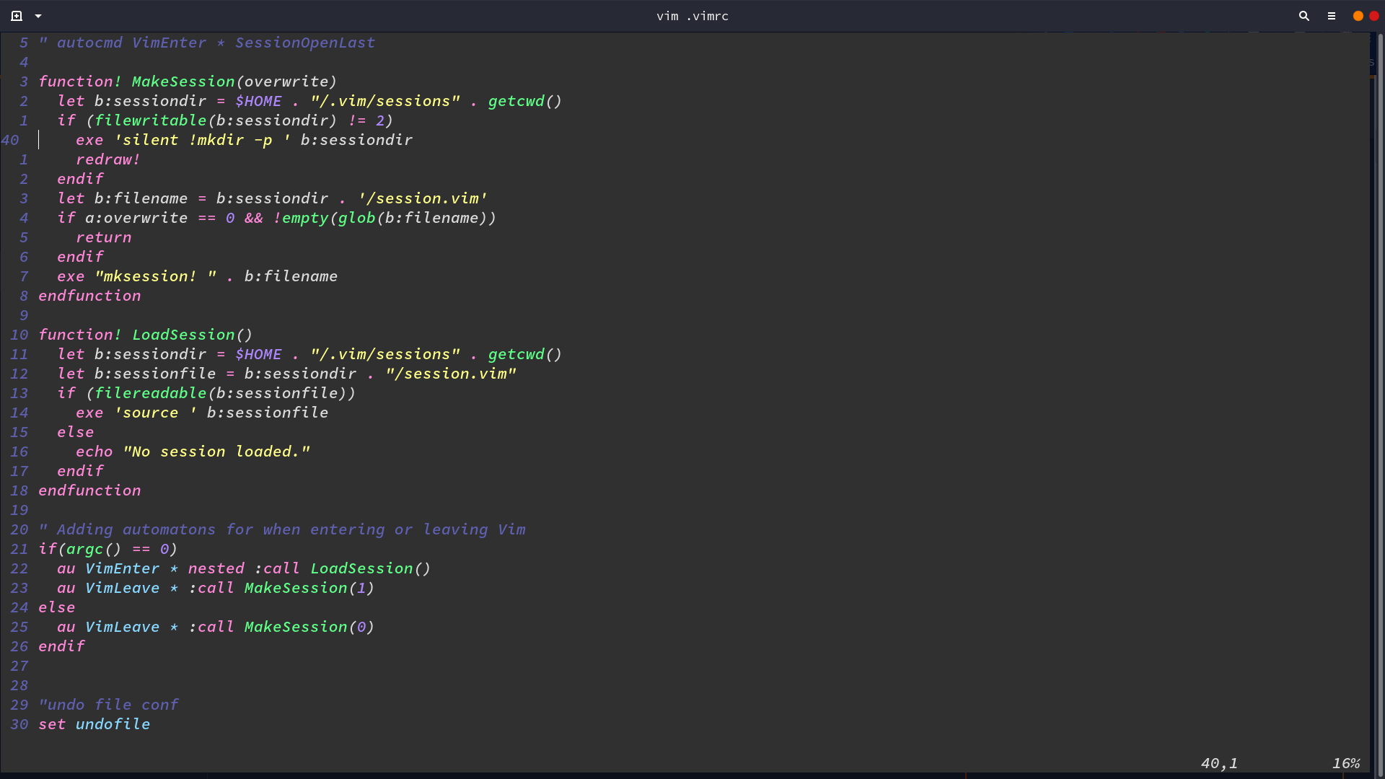Click '$HOME' in the MakeSession function

click(258, 101)
